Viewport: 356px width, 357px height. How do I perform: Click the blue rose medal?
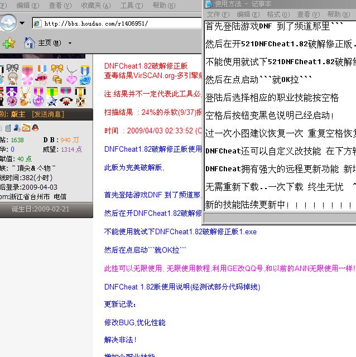85,75
